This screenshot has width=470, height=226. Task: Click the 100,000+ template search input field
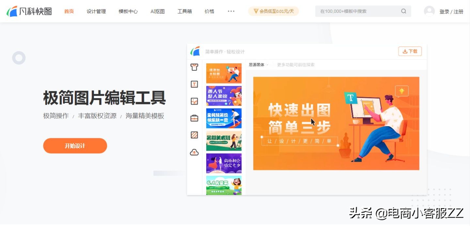pos(356,11)
